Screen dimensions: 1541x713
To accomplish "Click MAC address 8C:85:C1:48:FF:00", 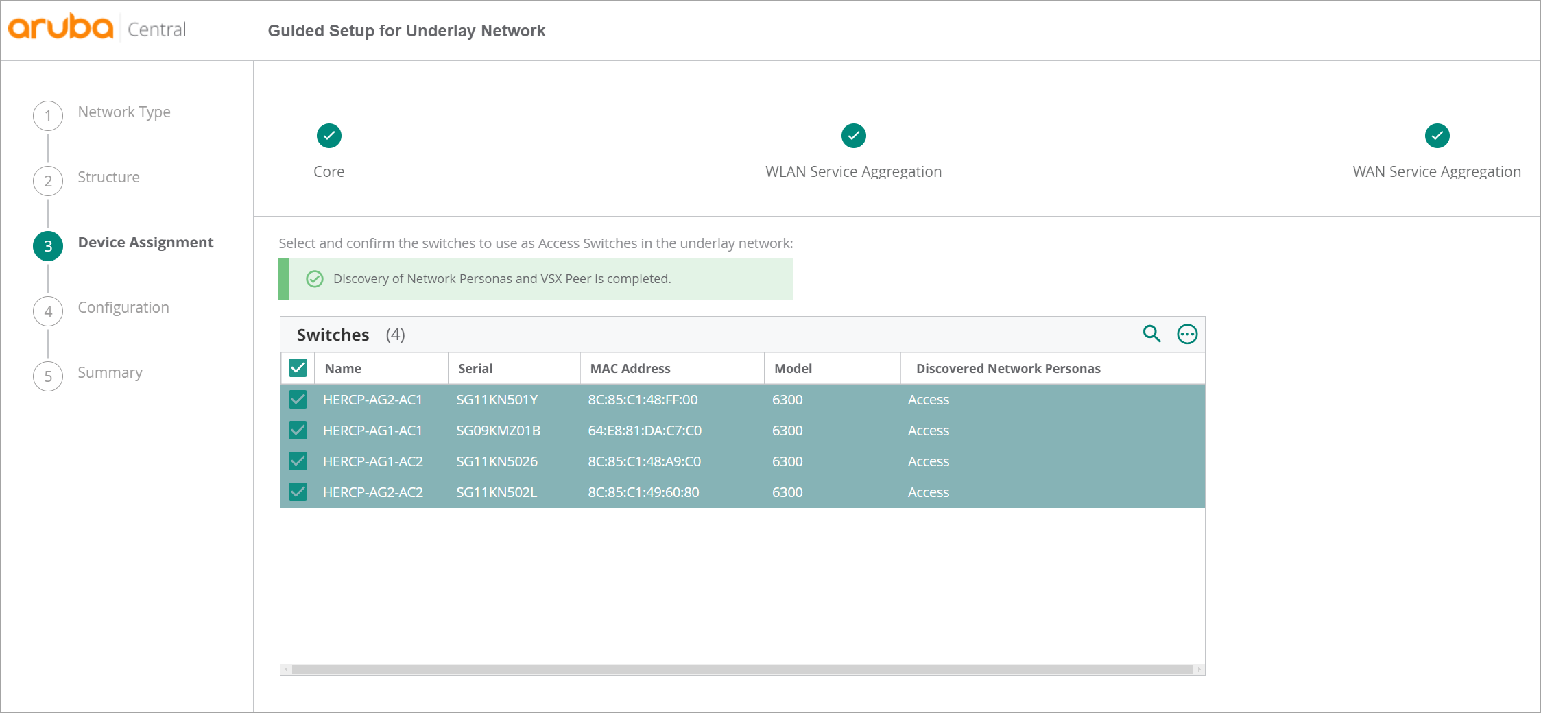I will (643, 400).
